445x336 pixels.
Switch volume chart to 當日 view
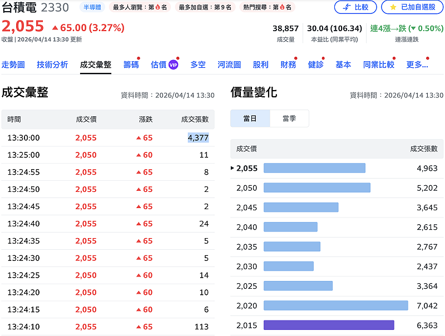pos(250,118)
